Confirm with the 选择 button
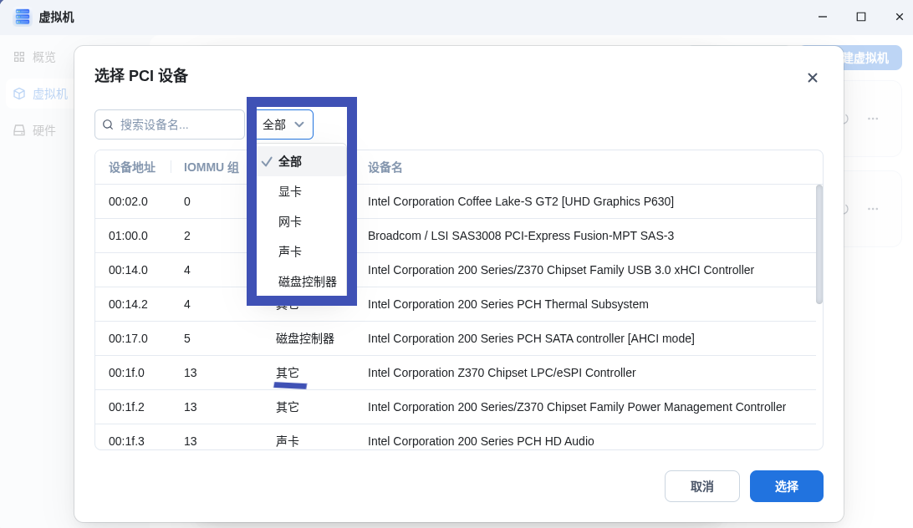This screenshot has height=528, width=913. pyautogui.click(x=786, y=486)
